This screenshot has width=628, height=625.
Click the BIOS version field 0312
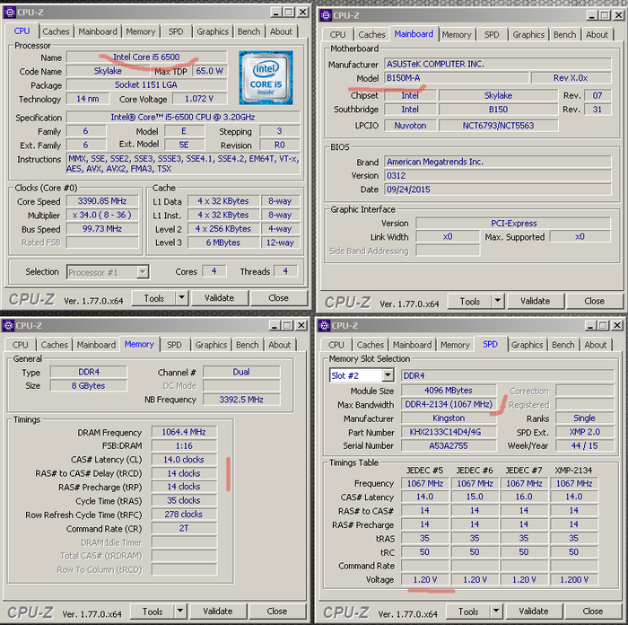pyautogui.click(x=498, y=176)
